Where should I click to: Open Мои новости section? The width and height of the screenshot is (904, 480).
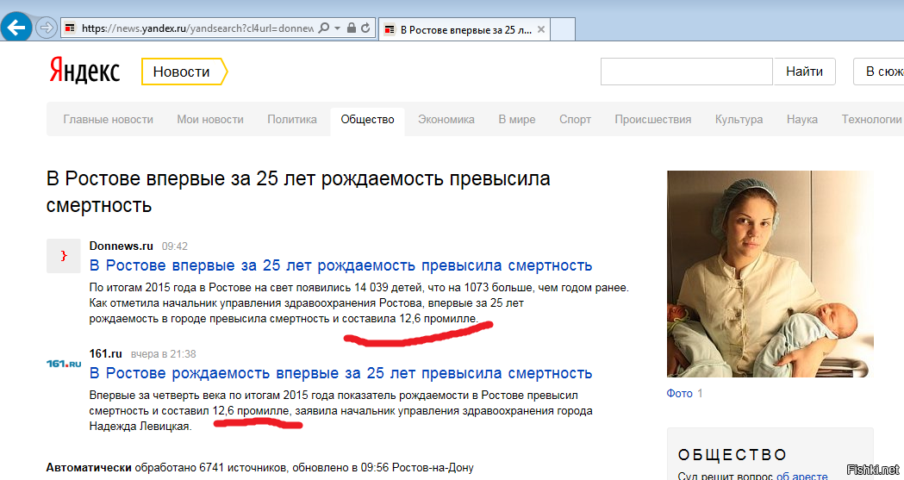(x=210, y=119)
